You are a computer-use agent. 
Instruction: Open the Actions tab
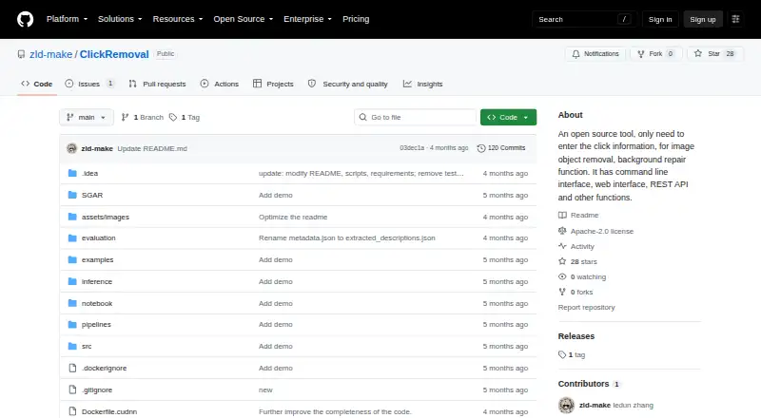tap(220, 84)
